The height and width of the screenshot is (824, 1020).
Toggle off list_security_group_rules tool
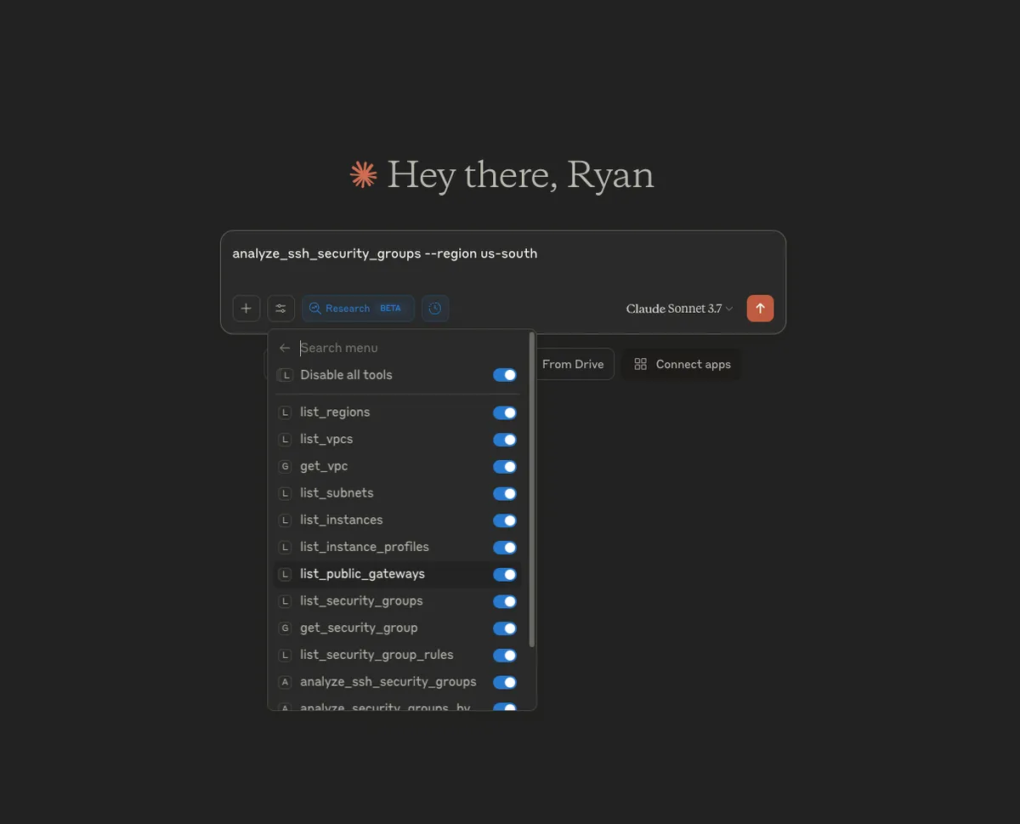(505, 655)
